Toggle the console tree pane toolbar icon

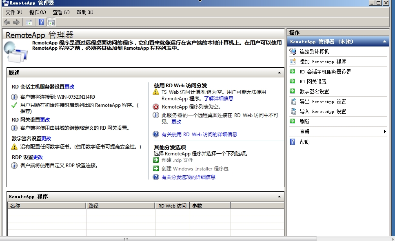coord(29,22)
